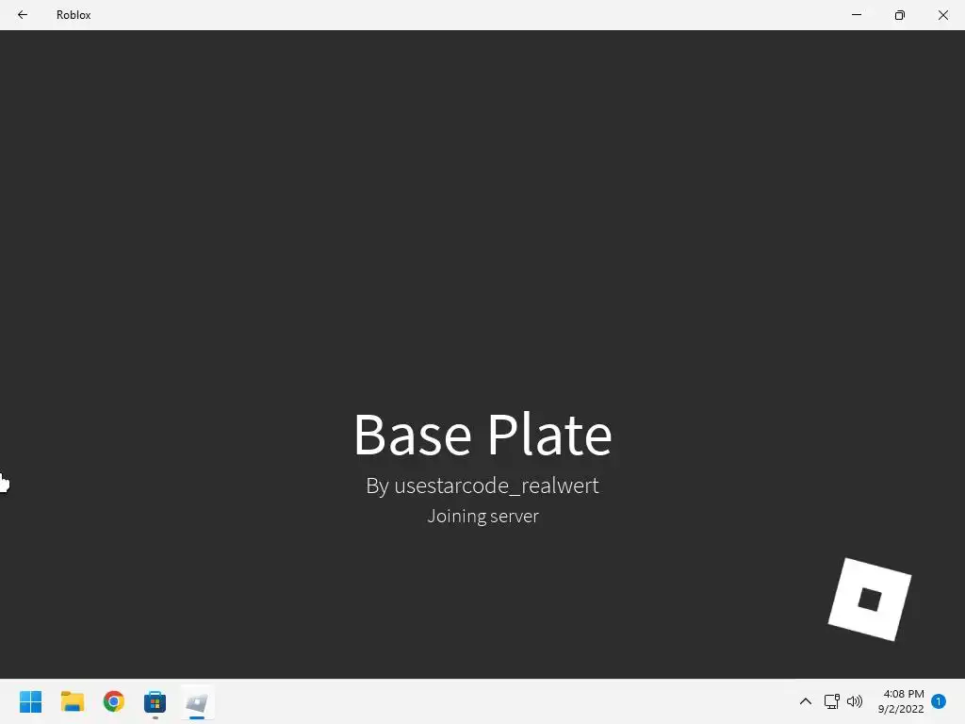Click the Roblox title bar label
This screenshot has height=724, width=965.
[x=74, y=15]
